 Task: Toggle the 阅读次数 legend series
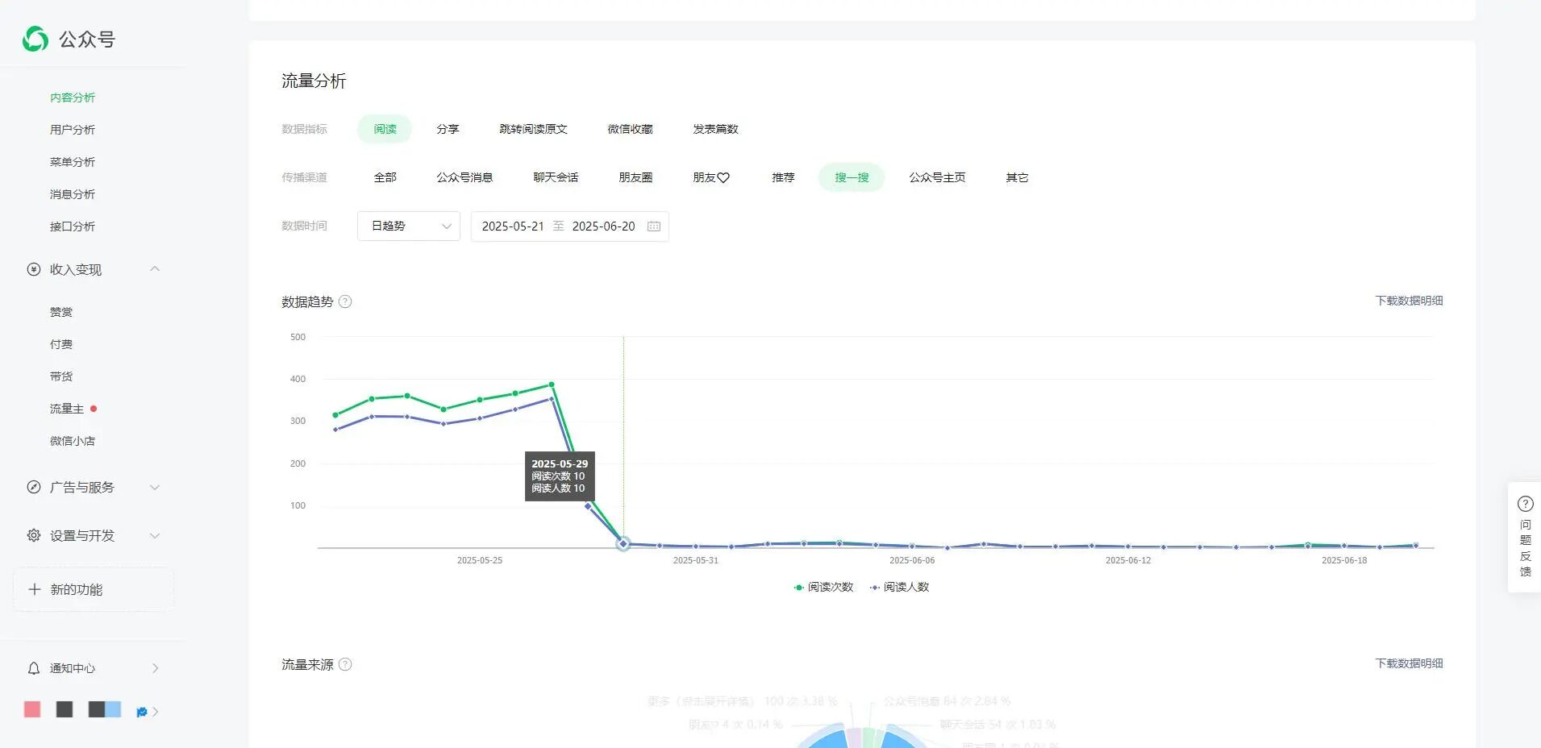point(823,587)
